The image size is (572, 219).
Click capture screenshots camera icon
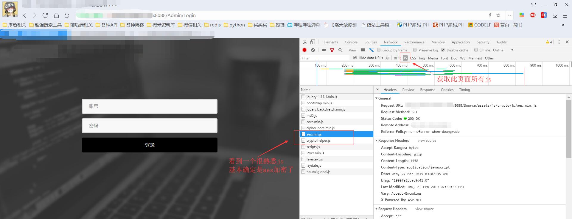tap(324, 50)
